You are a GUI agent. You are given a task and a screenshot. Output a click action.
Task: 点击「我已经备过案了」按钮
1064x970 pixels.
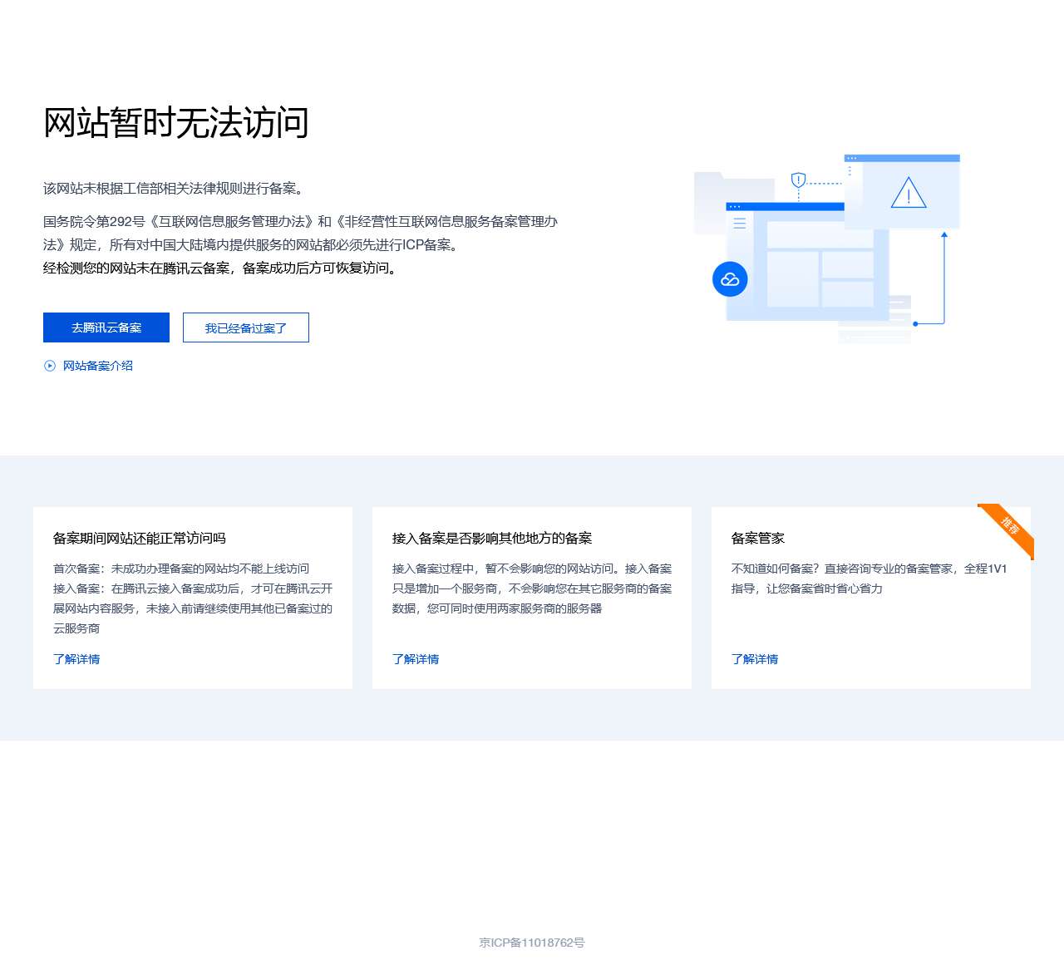pyautogui.click(x=245, y=327)
